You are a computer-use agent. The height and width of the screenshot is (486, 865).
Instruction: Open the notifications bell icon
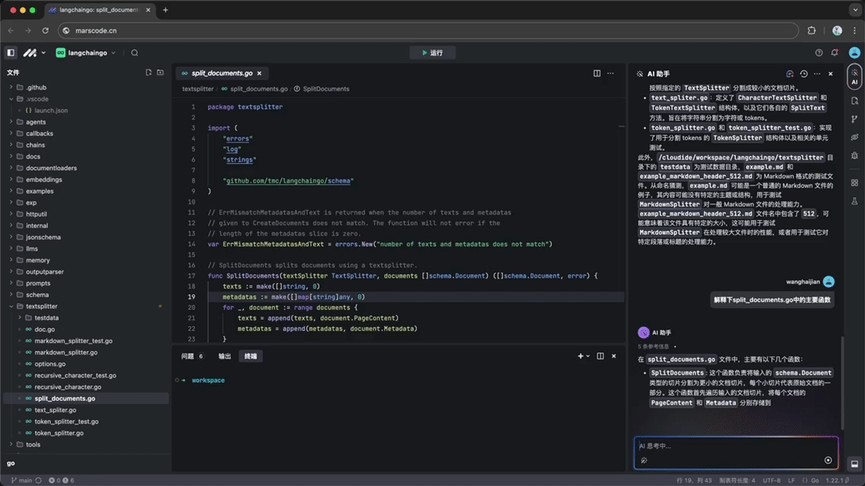point(835,53)
